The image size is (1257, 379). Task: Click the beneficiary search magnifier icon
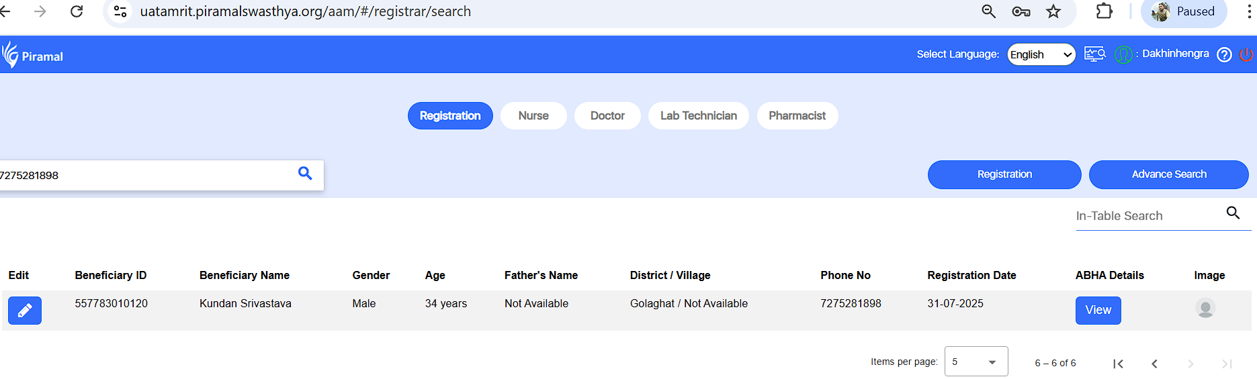(305, 174)
